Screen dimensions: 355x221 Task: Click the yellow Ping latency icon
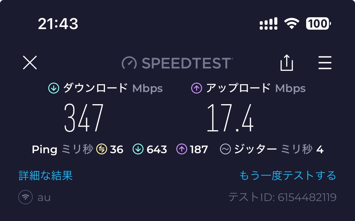coord(102,149)
